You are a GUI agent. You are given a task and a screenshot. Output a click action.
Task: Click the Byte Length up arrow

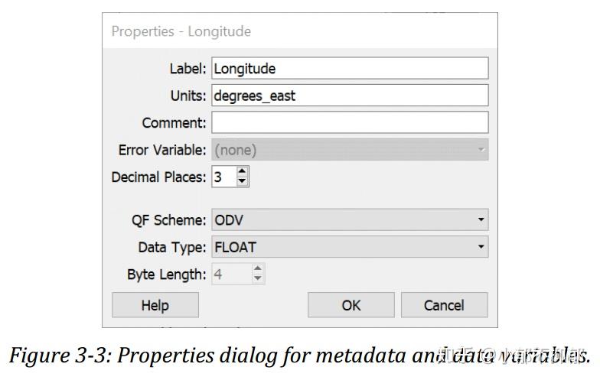click(258, 269)
